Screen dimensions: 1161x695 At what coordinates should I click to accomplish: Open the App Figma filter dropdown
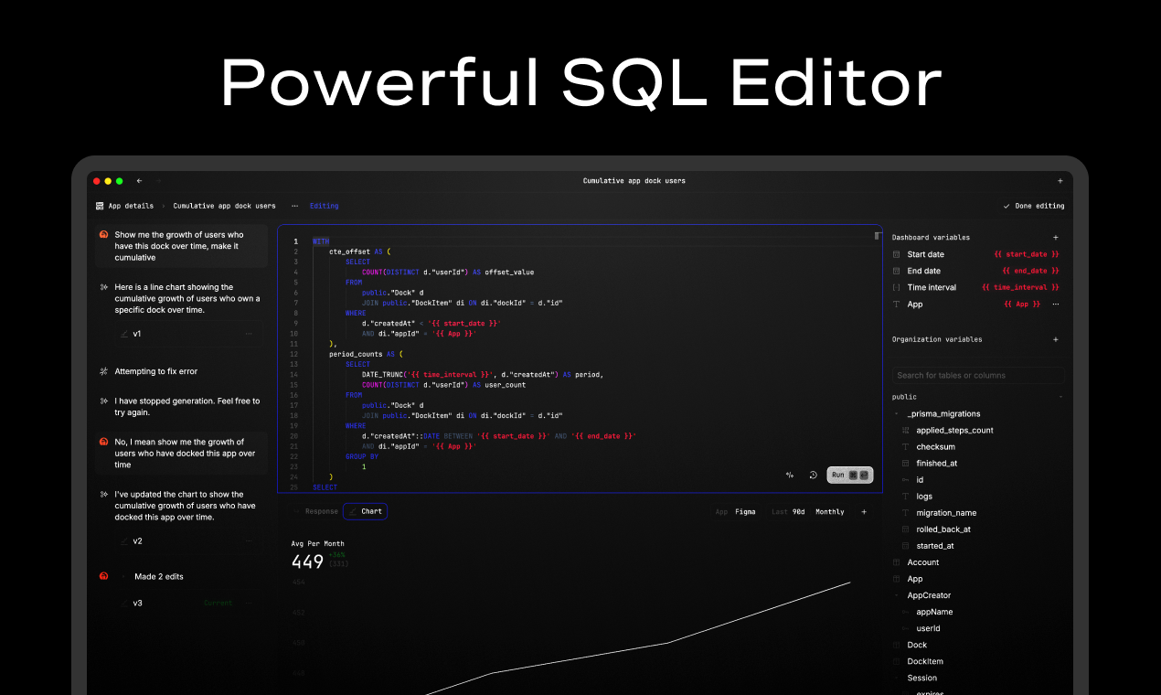736,512
